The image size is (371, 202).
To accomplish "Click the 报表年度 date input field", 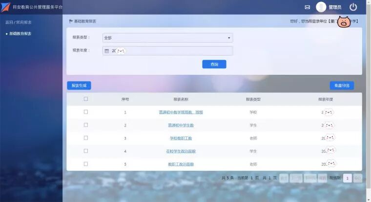I will 168,51.
